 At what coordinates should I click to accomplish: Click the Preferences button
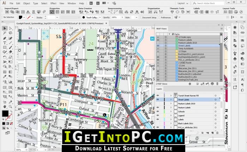tap(165, 18)
